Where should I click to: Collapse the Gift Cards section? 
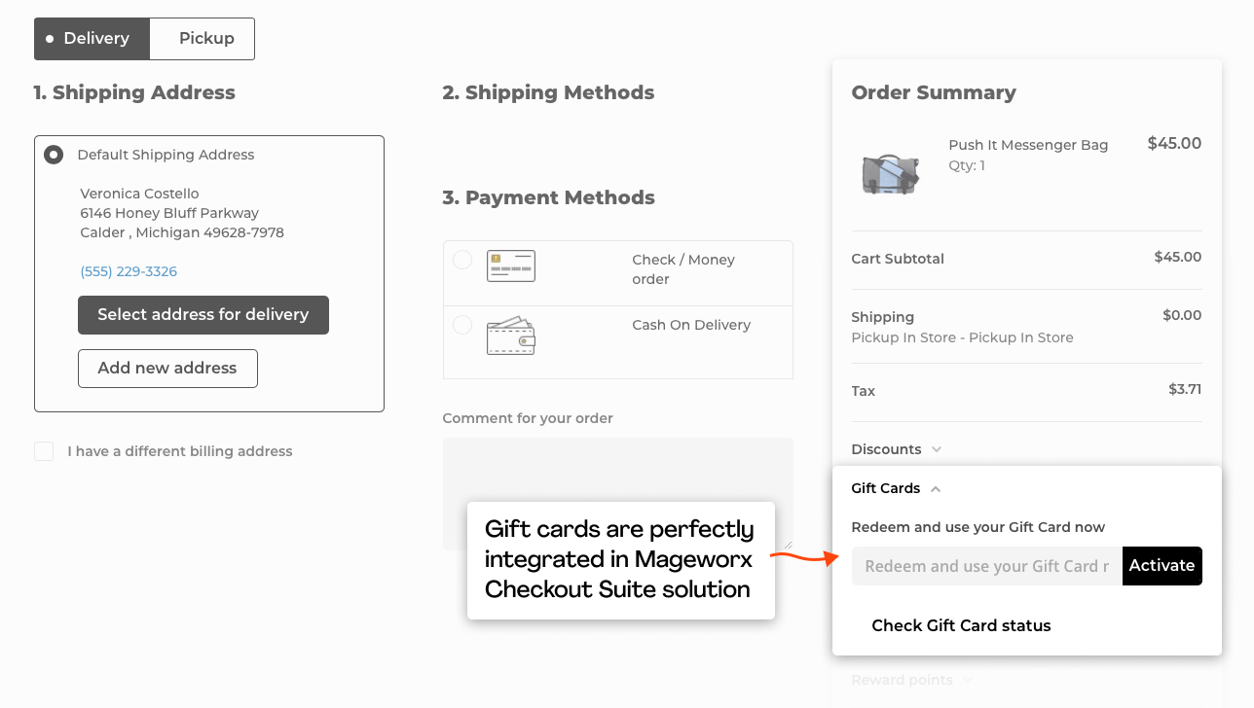point(896,488)
